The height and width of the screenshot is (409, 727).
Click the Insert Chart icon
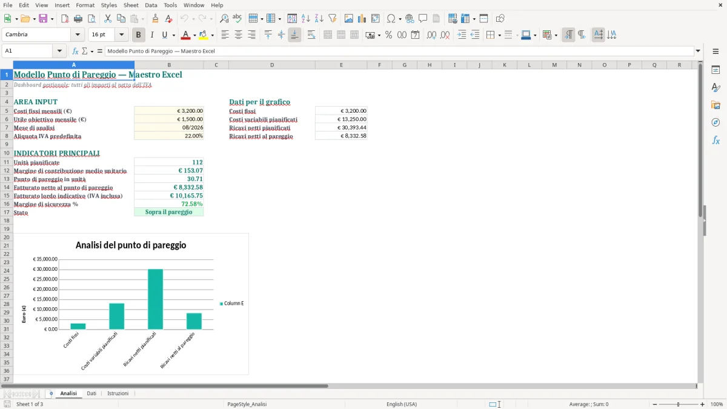coord(362,19)
